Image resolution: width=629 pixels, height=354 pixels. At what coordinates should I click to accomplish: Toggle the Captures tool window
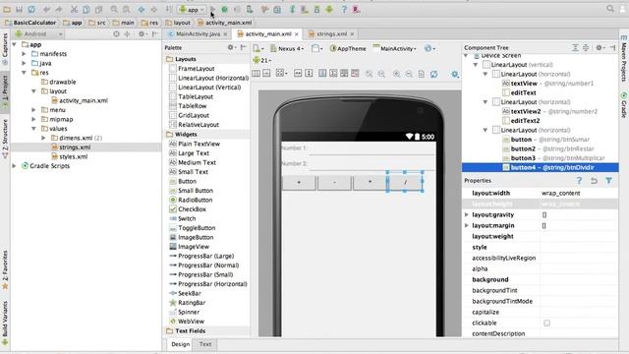click(x=5, y=49)
